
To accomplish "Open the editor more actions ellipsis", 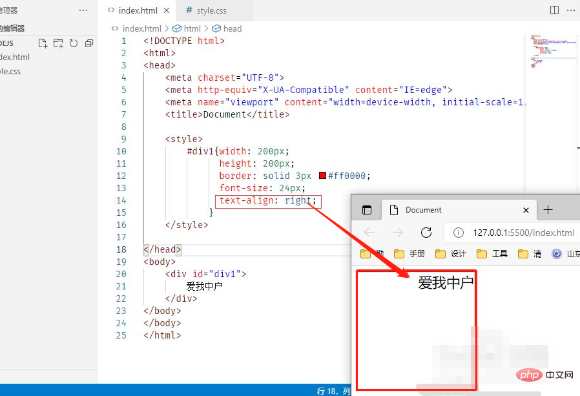I will [571, 10].
